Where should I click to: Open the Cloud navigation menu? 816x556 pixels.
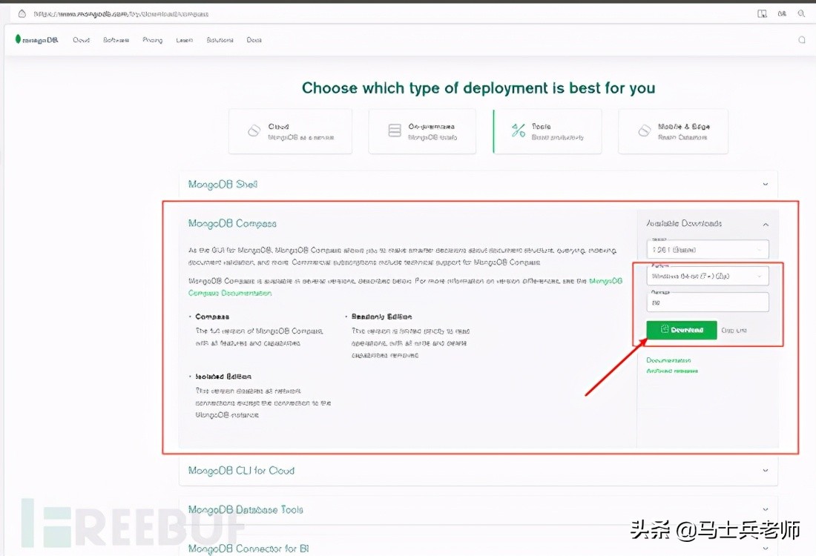(x=81, y=39)
